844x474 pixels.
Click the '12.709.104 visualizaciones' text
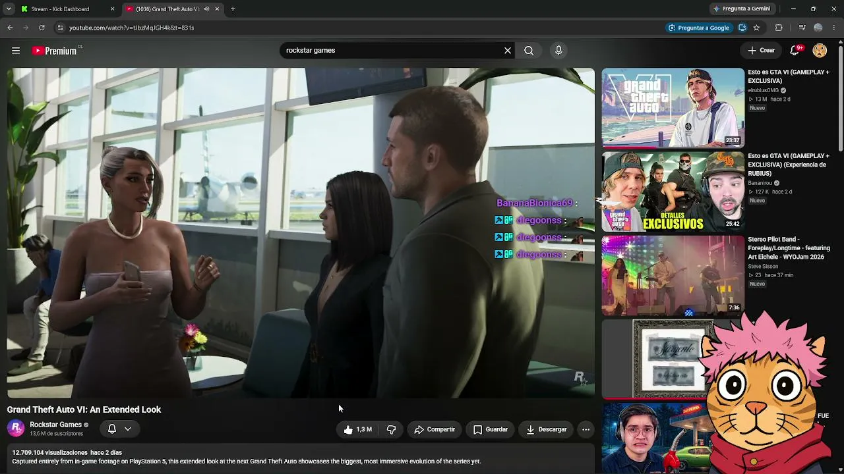[49, 453]
